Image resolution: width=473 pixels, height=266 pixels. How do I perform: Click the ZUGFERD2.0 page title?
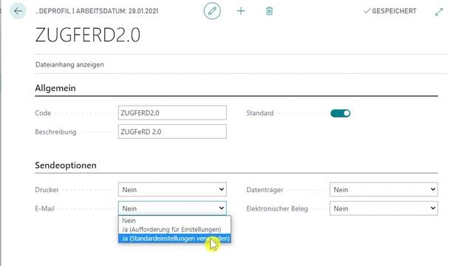click(x=88, y=35)
